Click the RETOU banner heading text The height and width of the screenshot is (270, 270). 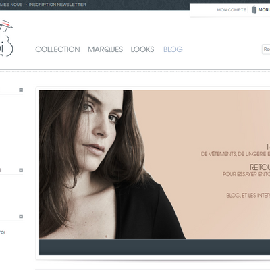click(260, 167)
